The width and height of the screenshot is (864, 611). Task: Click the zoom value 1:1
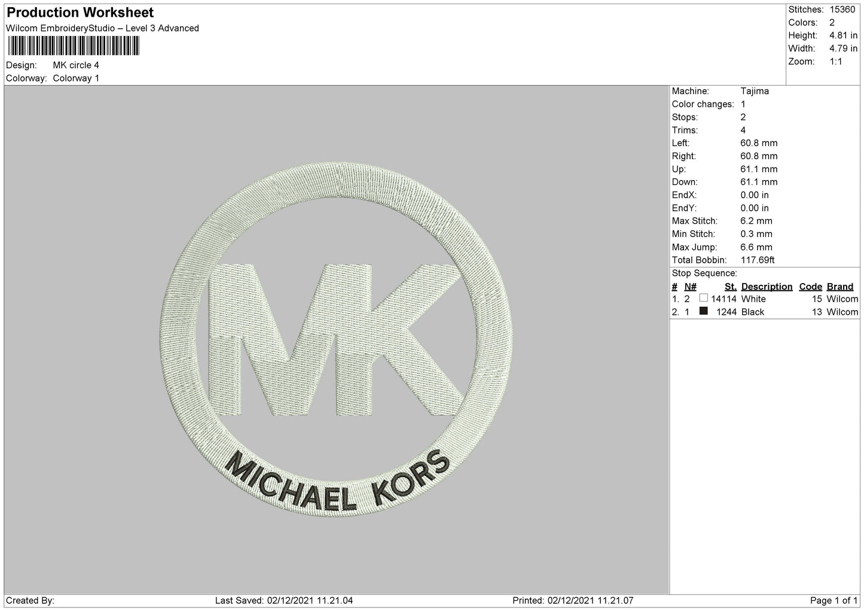click(835, 62)
